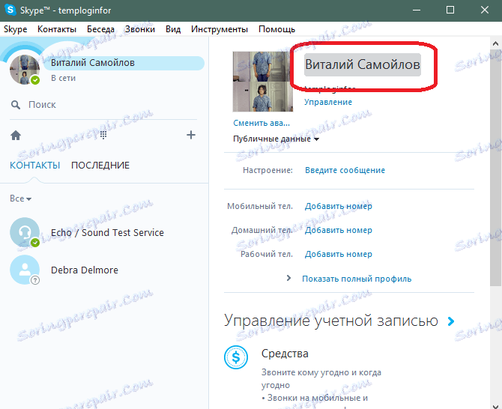Screen dimensions: 502x409
Task: Click the Управление учетной записью heading
Action: coord(331,321)
